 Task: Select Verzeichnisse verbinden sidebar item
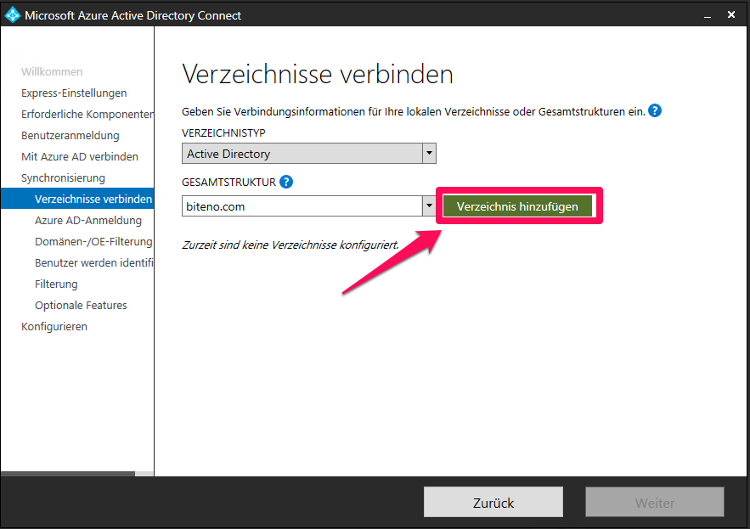coord(77,199)
